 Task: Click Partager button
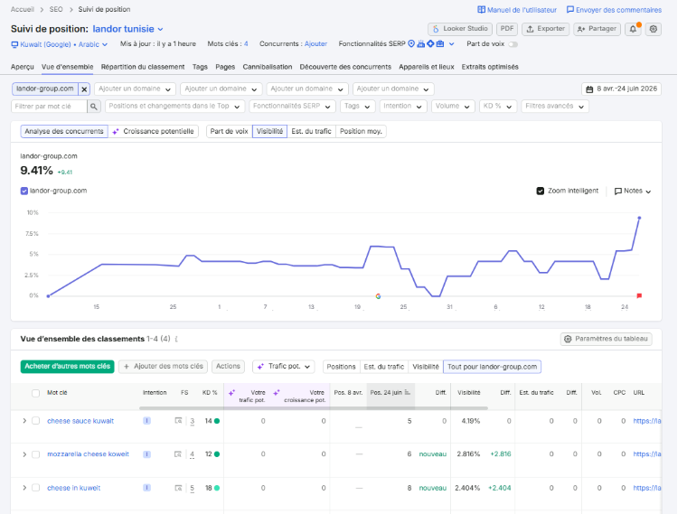(x=597, y=29)
